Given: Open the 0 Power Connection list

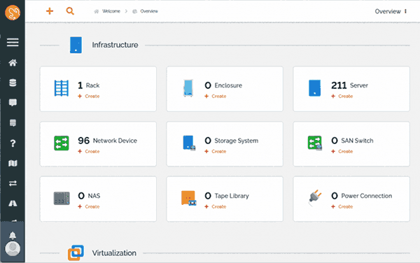Looking at the screenshot, I should 362,196.
